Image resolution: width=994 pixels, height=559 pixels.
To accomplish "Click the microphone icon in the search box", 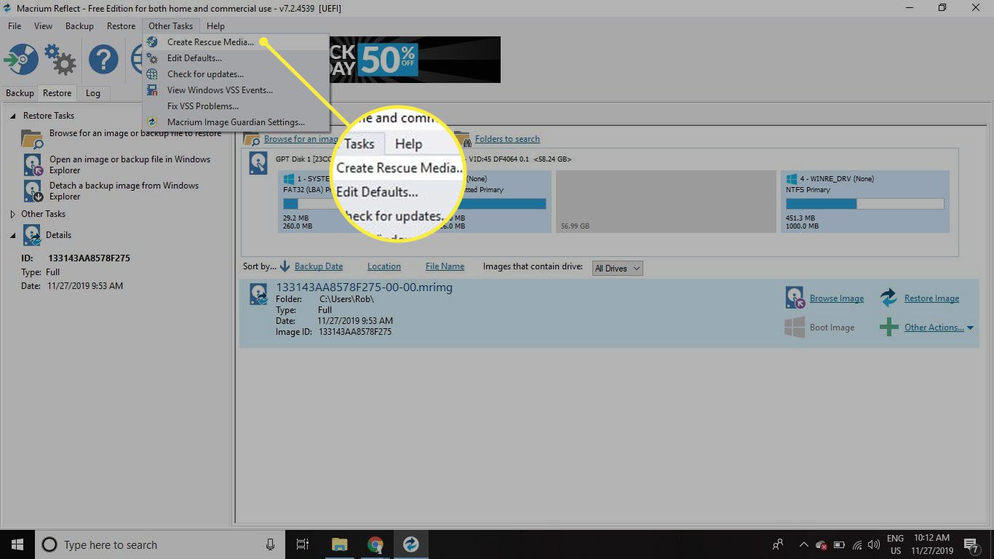I will point(270,544).
